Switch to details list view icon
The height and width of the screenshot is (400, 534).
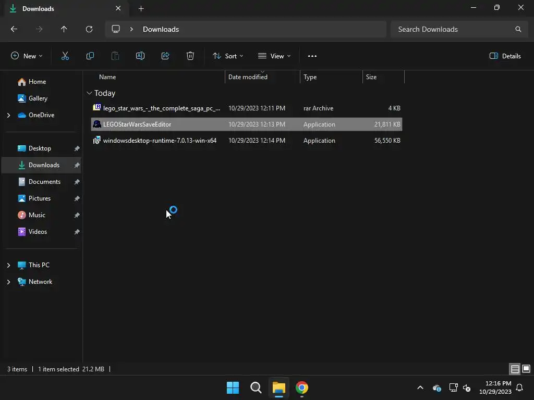pos(515,369)
